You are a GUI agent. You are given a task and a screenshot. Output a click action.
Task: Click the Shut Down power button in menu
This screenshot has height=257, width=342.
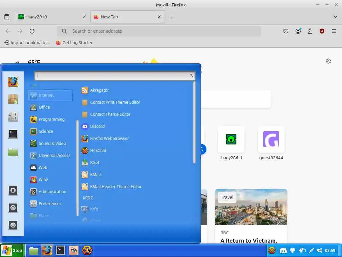point(13,225)
